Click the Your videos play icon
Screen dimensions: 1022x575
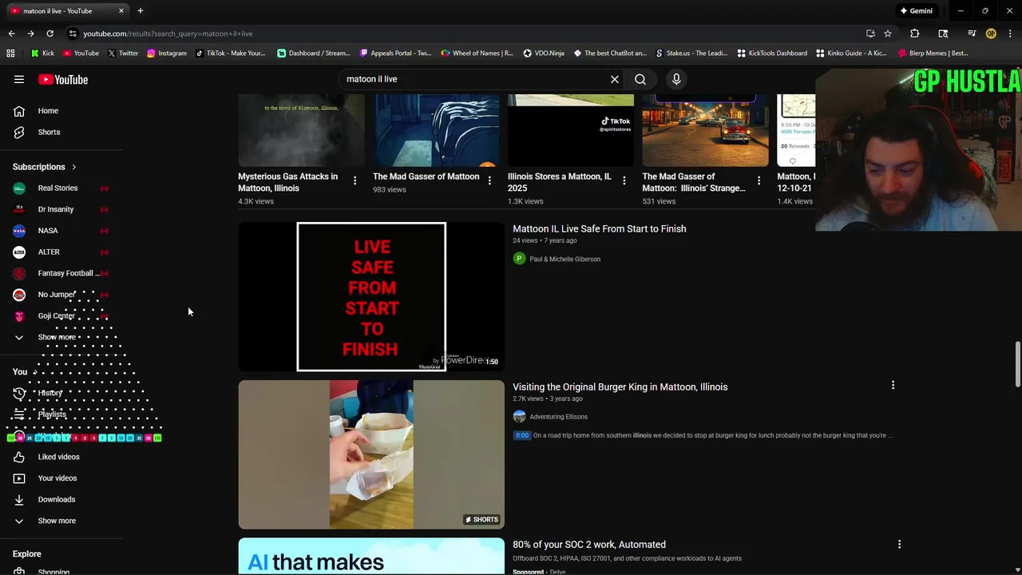point(19,478)
